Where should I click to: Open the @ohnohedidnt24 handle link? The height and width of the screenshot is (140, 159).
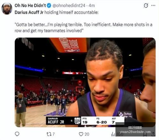[x=69, y=5]
